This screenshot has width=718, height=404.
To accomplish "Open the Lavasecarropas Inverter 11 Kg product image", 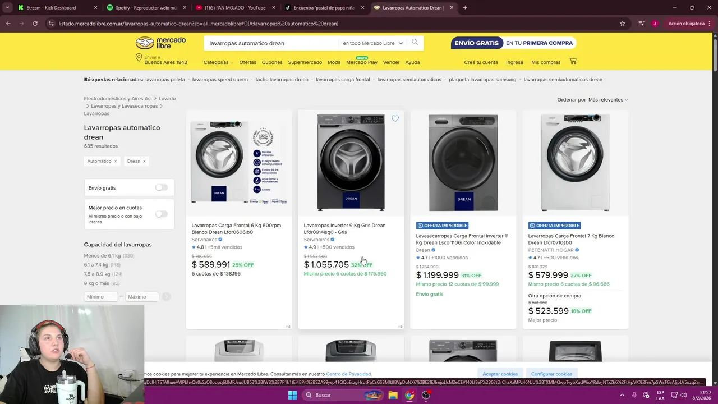I will [x=463, y=163].
